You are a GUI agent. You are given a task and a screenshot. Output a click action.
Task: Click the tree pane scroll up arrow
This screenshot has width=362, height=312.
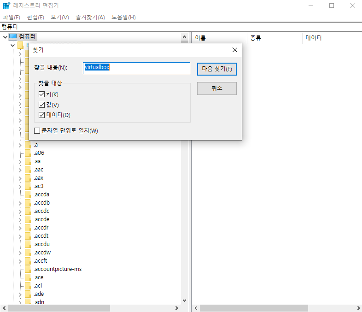(x=185, y=37)
